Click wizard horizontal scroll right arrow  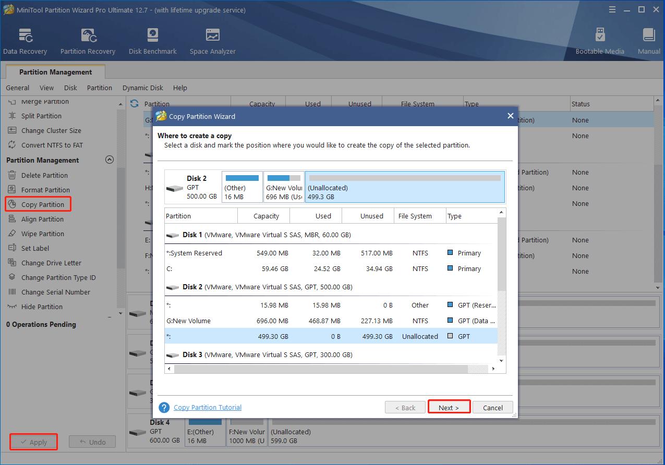(x=493, y=369)
